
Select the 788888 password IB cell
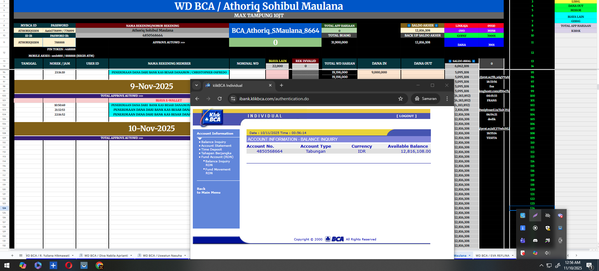tap(59, 42)
